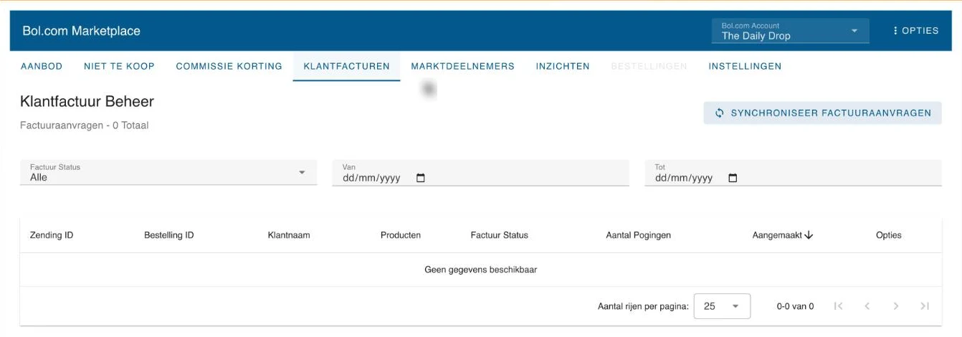
Task: Go to the Marktdeelnemers tab
Action: 463,66
